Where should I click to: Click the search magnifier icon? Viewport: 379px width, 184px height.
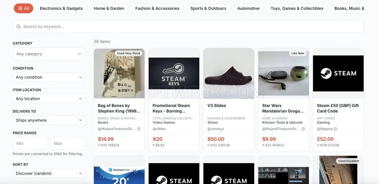coord(18,26)
